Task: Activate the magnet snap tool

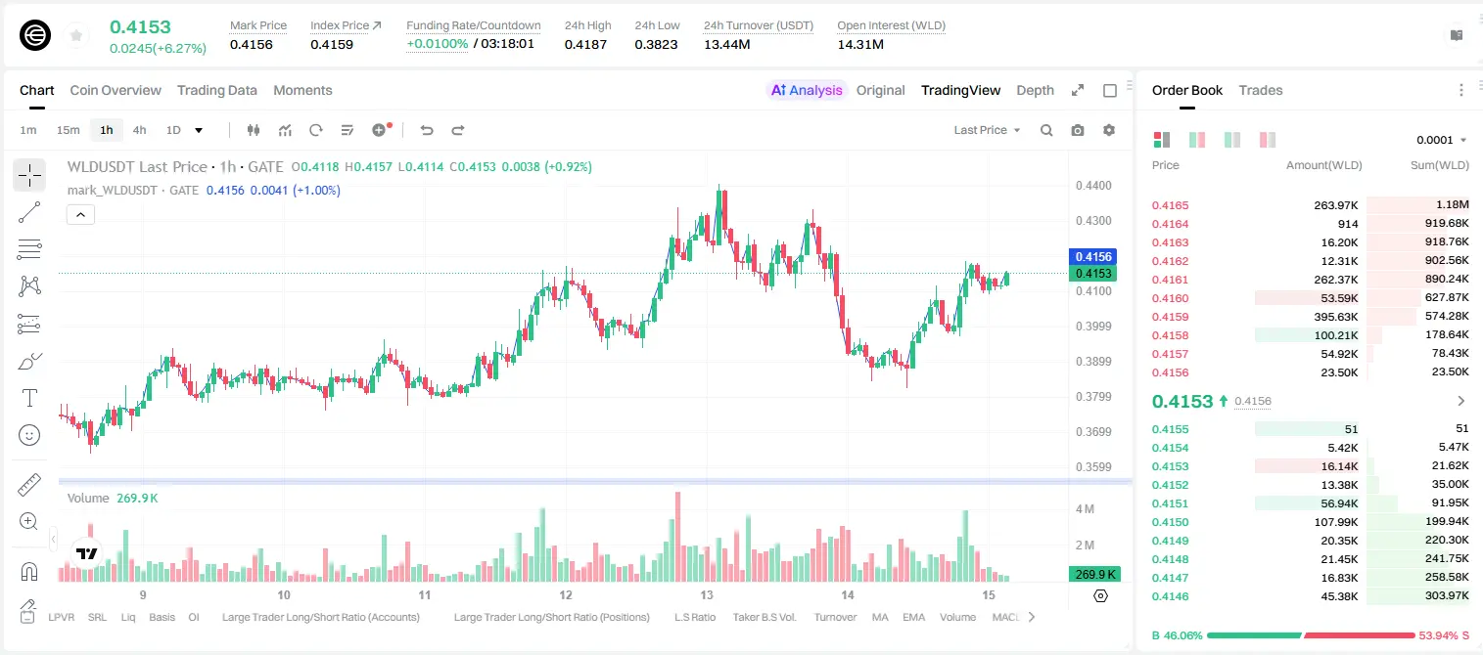Action: click(x=29, y=571)
